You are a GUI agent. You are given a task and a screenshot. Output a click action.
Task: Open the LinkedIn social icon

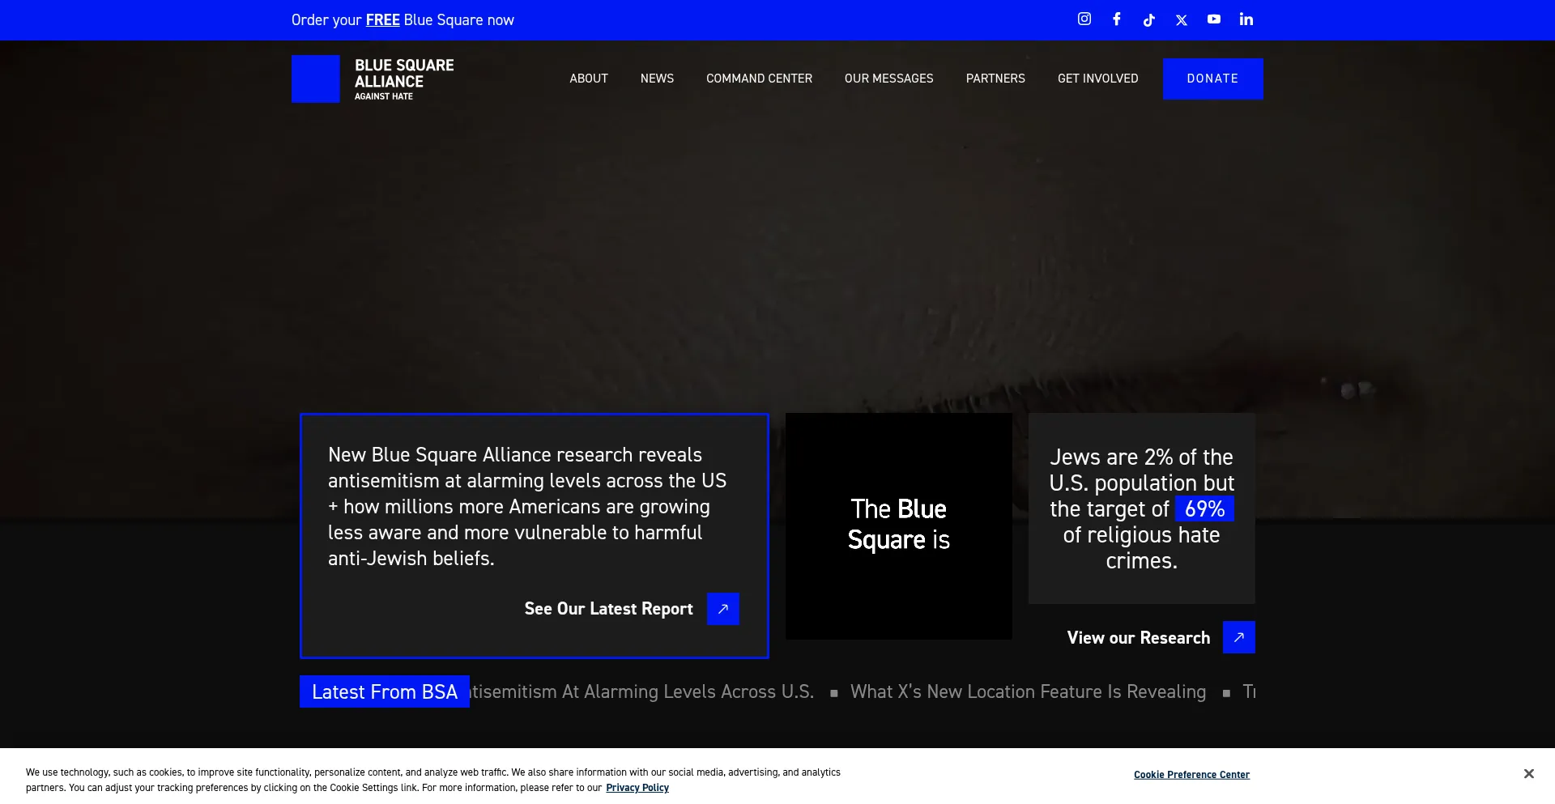(1246, 19)
